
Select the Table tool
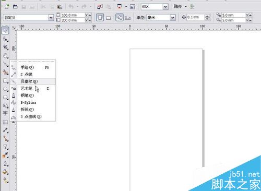pos(5,122)
